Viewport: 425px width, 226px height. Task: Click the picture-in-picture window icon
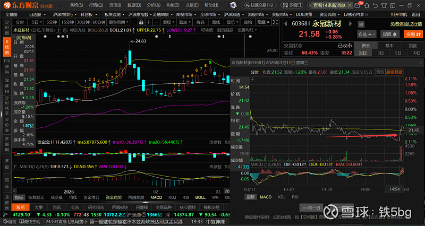394,5
